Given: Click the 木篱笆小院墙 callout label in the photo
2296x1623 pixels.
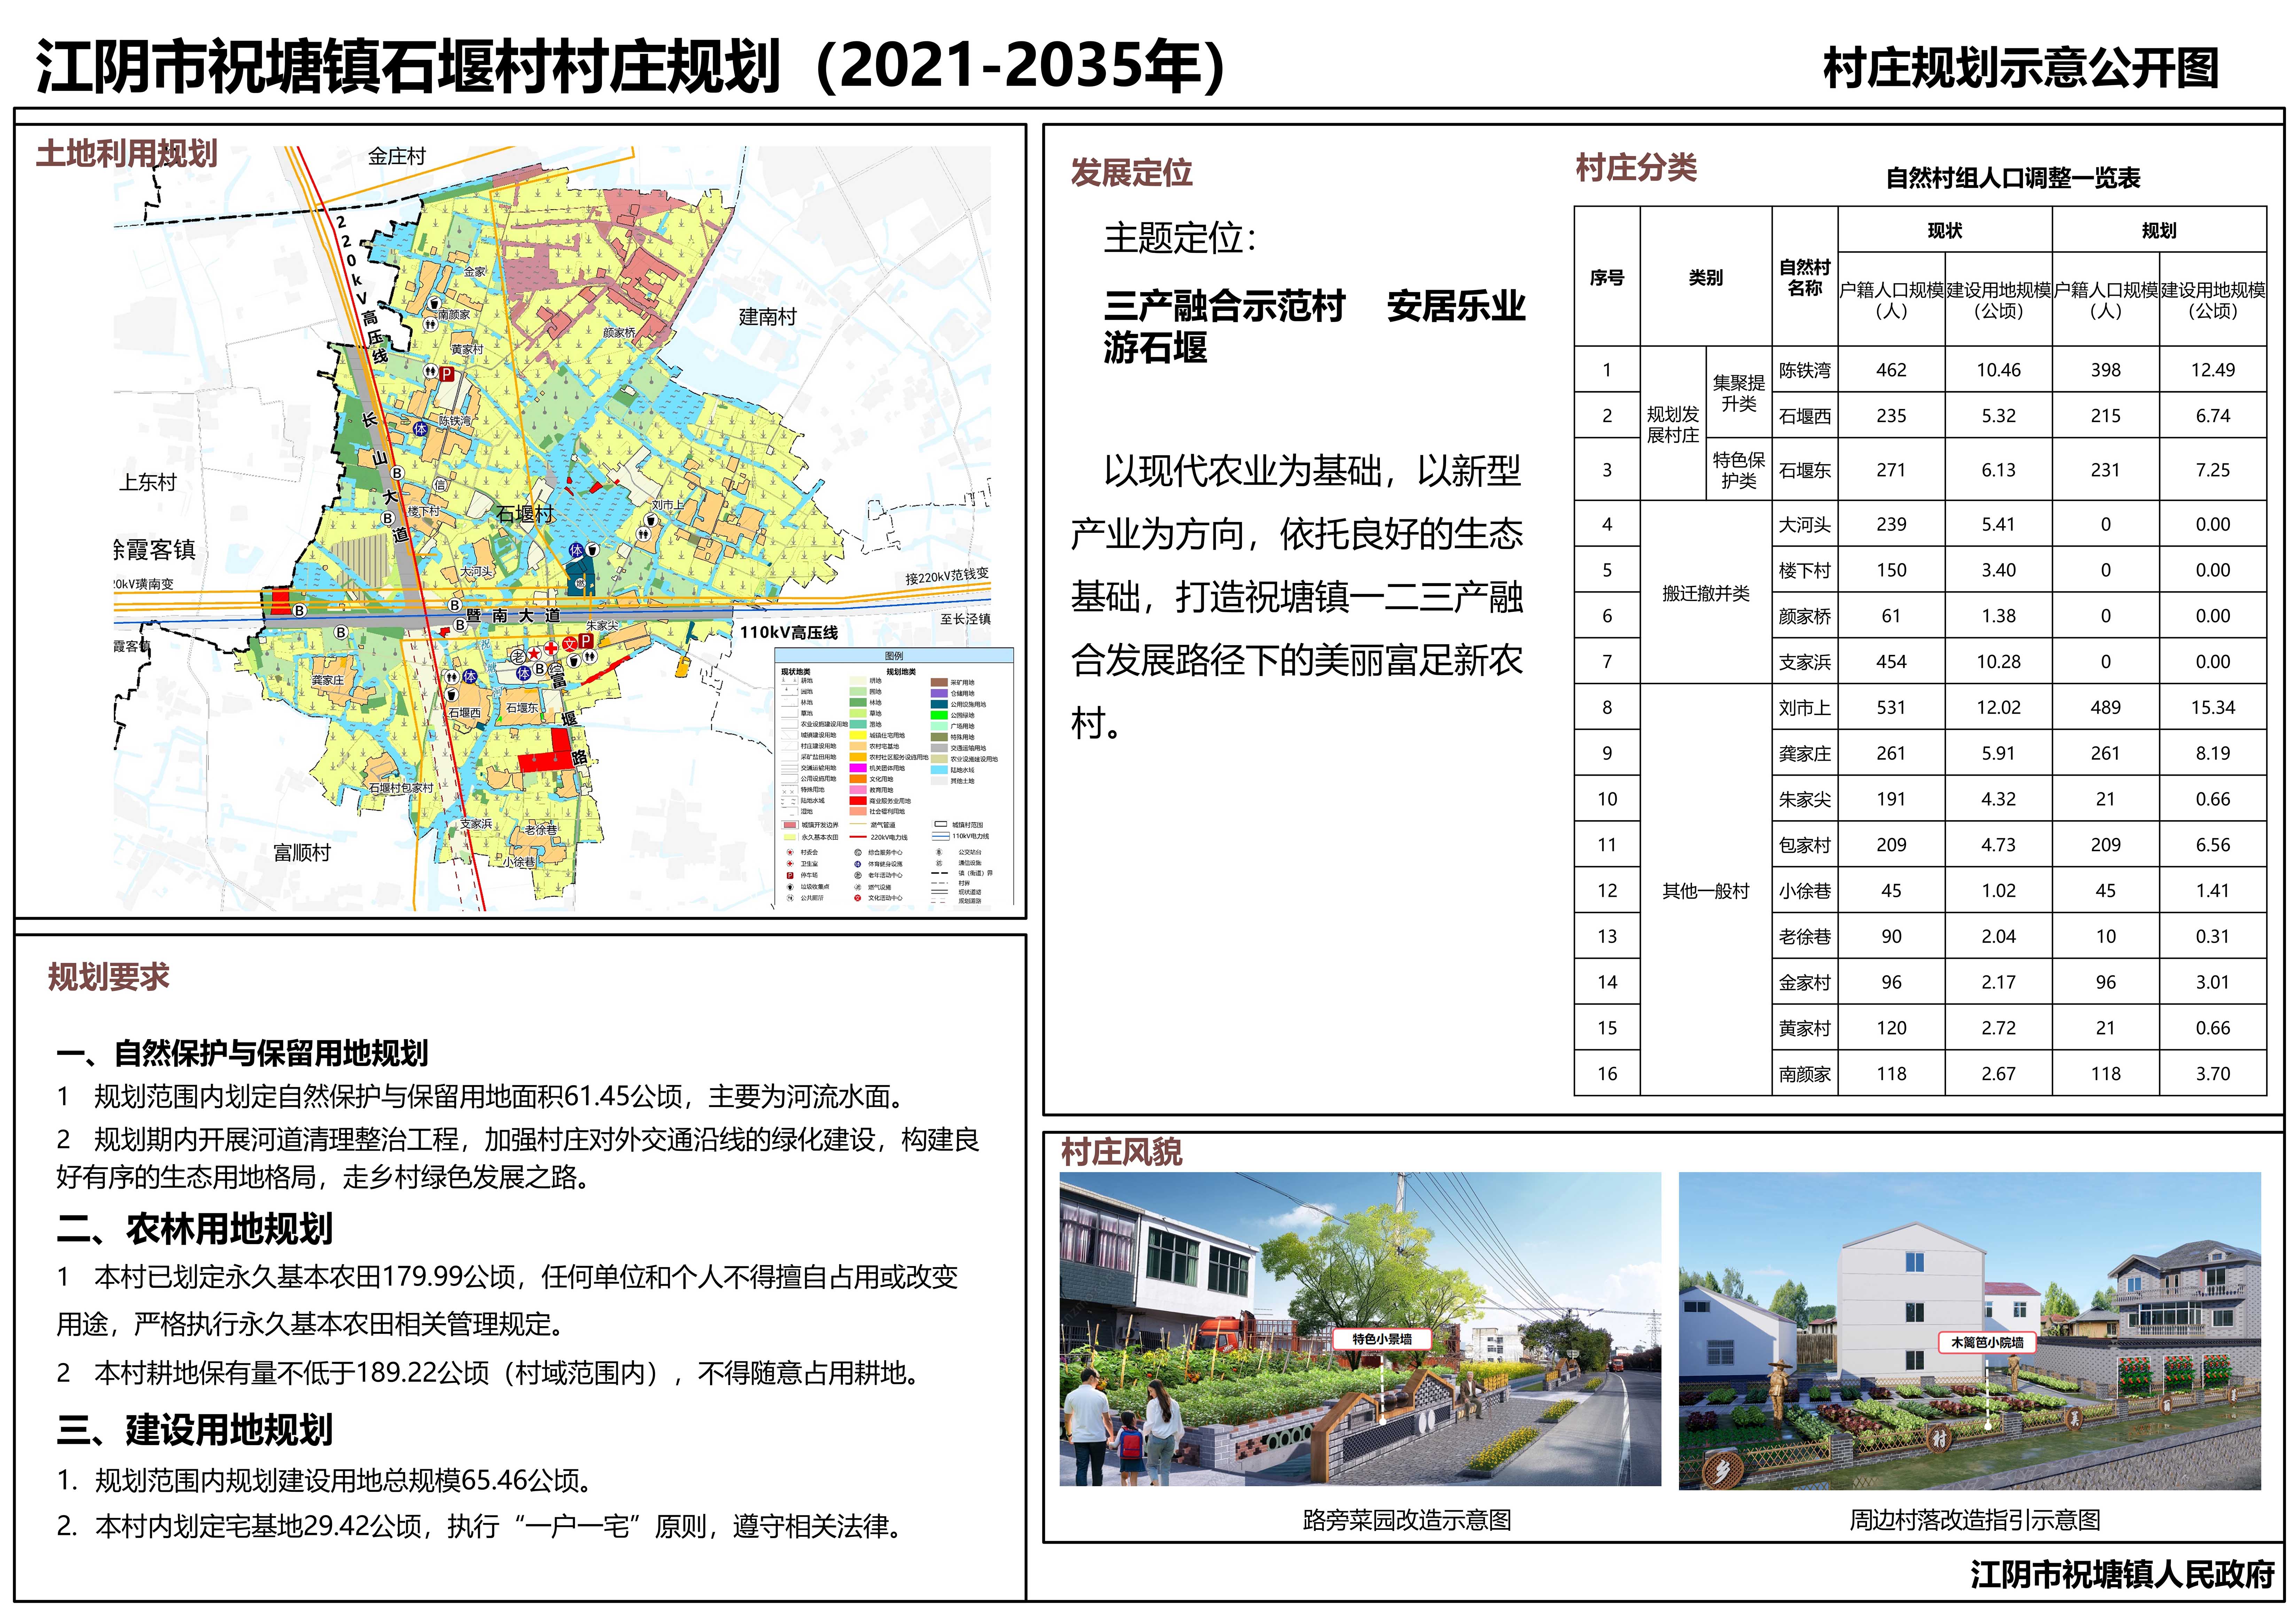Looking at the screenshot, I should tap(1987, 1342).
